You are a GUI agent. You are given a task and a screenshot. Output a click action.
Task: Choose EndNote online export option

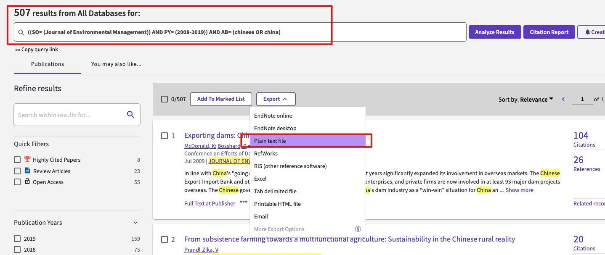(308, 116)
